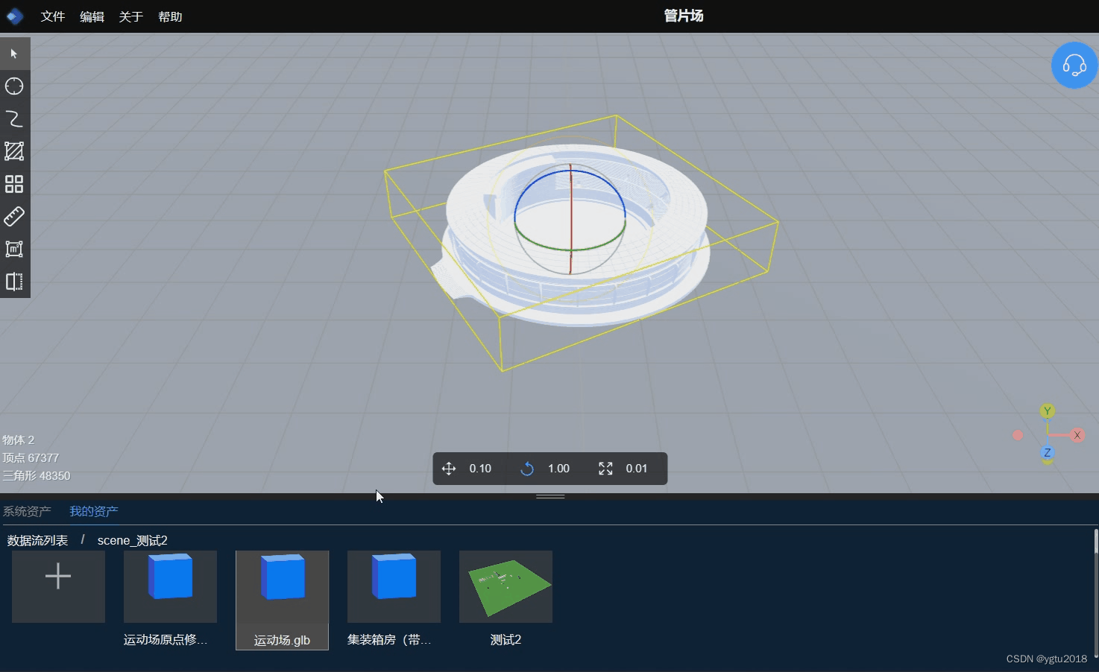Select 运动场原点修… asset thumbnail
The image size is (1099, 672).
(x=170, y=587)
